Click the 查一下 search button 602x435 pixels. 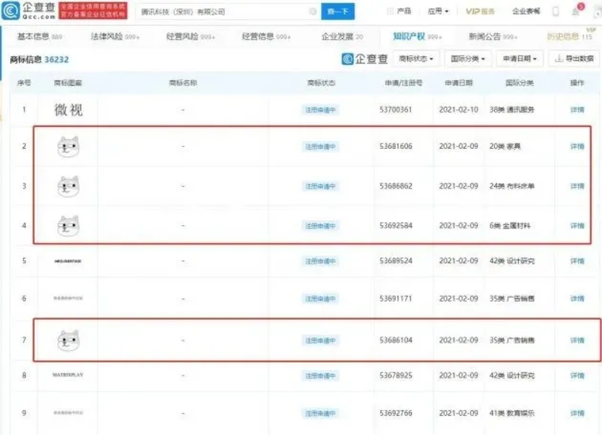click(337, 11)
